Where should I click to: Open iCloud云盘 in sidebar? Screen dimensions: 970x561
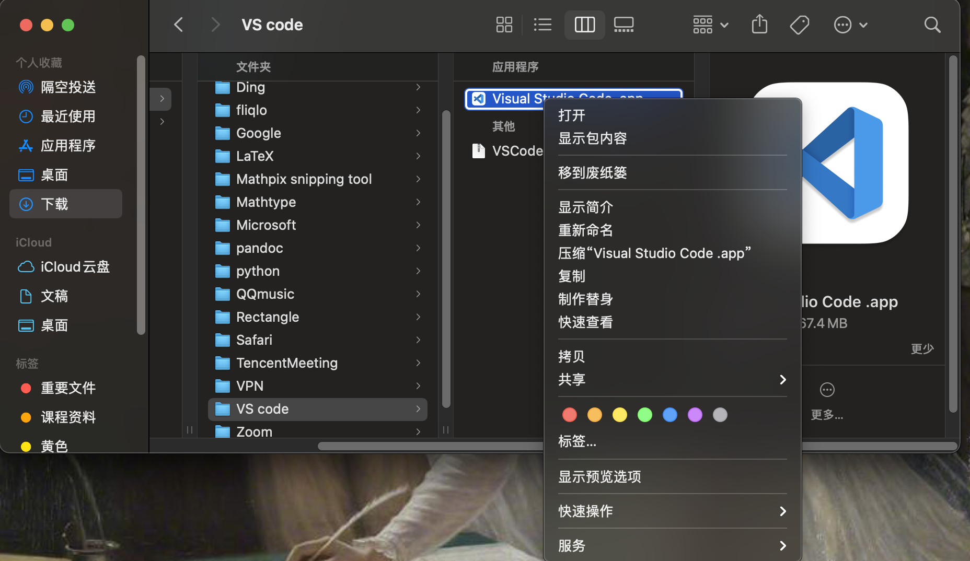[x=66, y=267]
